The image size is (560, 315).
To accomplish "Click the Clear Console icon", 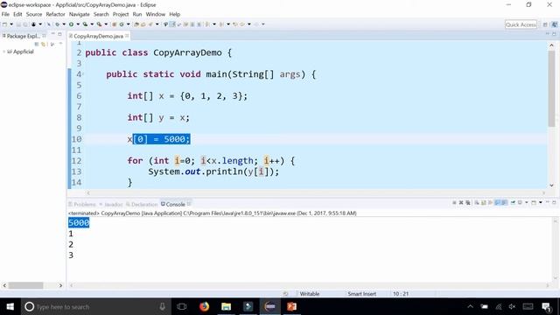I will pyautogui.click(x=476, y=202).
